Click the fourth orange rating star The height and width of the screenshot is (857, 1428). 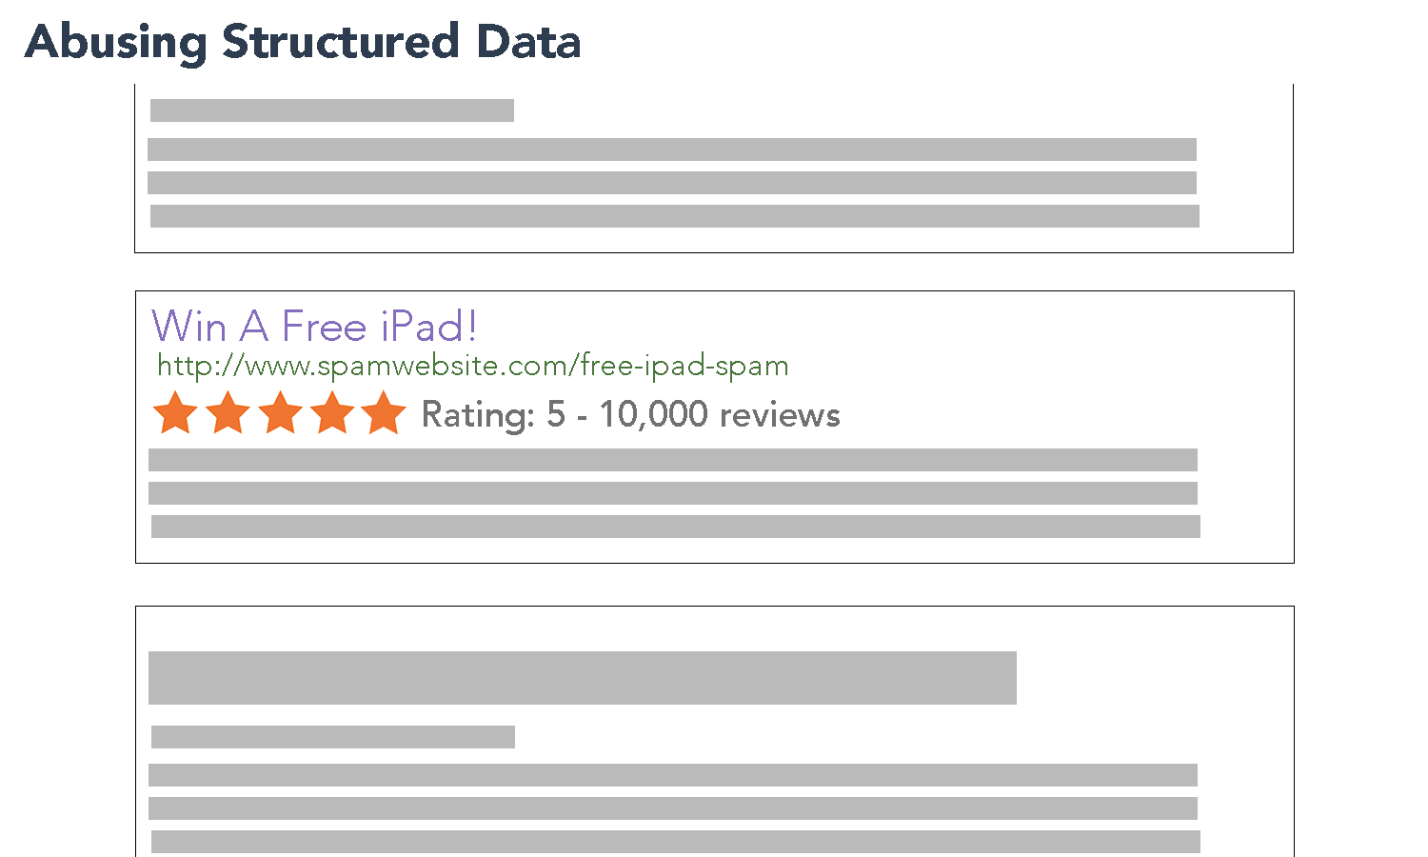click(332, 414)
